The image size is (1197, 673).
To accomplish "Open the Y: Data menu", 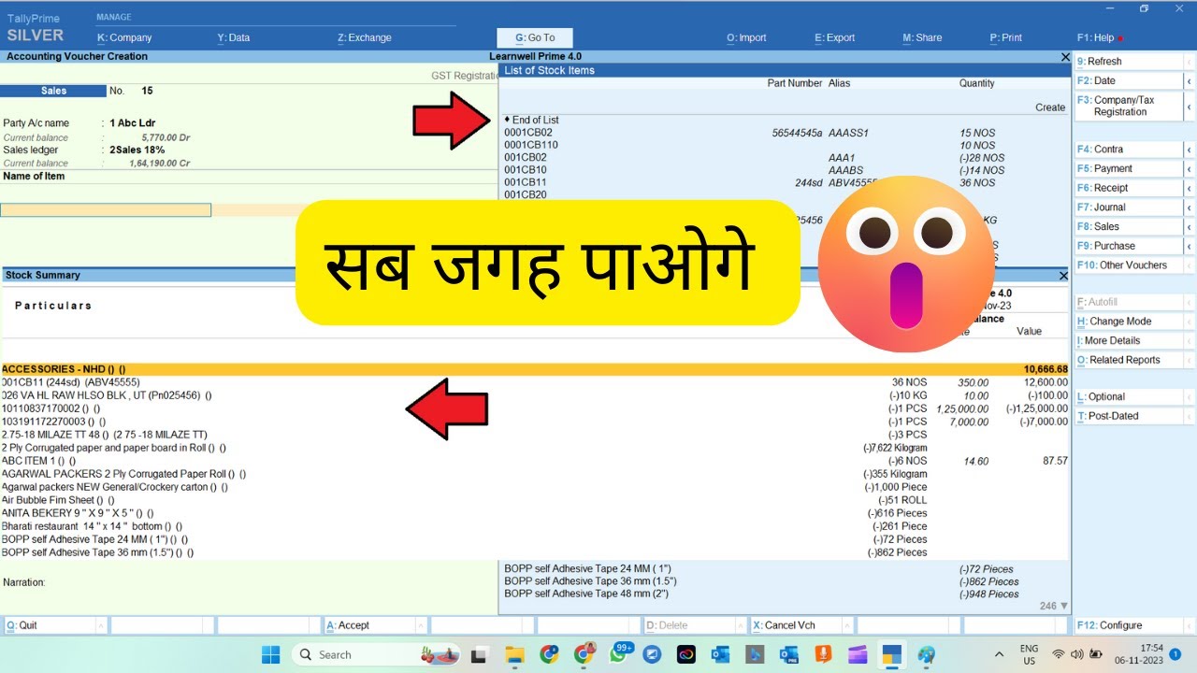I will click(234, 38).
